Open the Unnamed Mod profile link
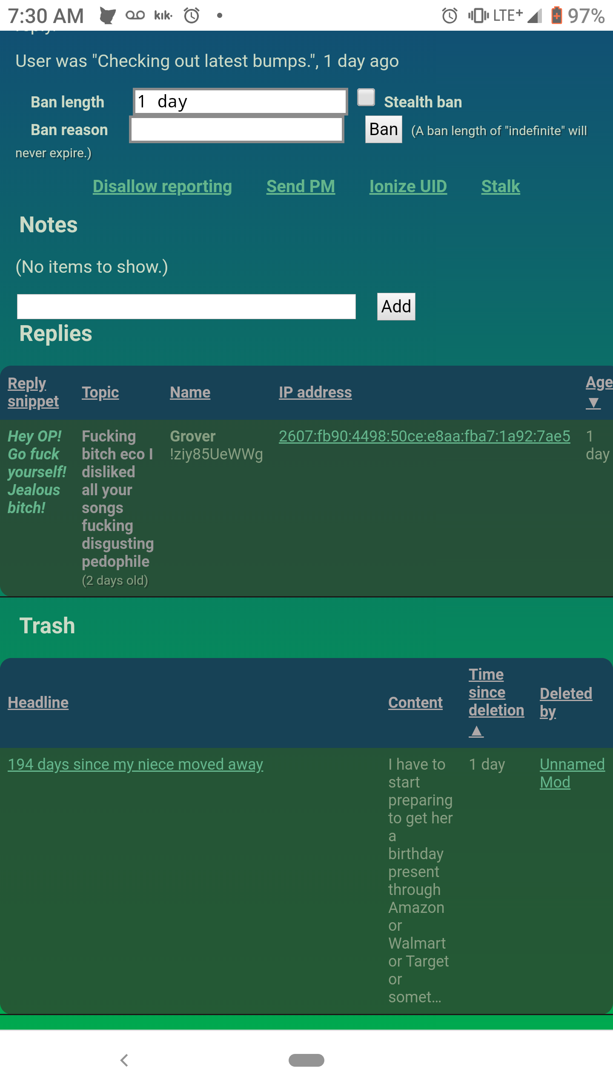Screen dimensions: 613x1091 [572, 773]
